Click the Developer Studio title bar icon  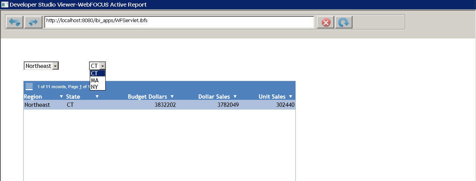click(4, 4)
